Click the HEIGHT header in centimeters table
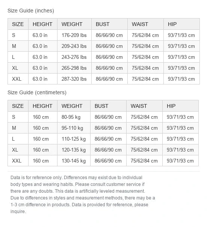 [x=43, y=106]
